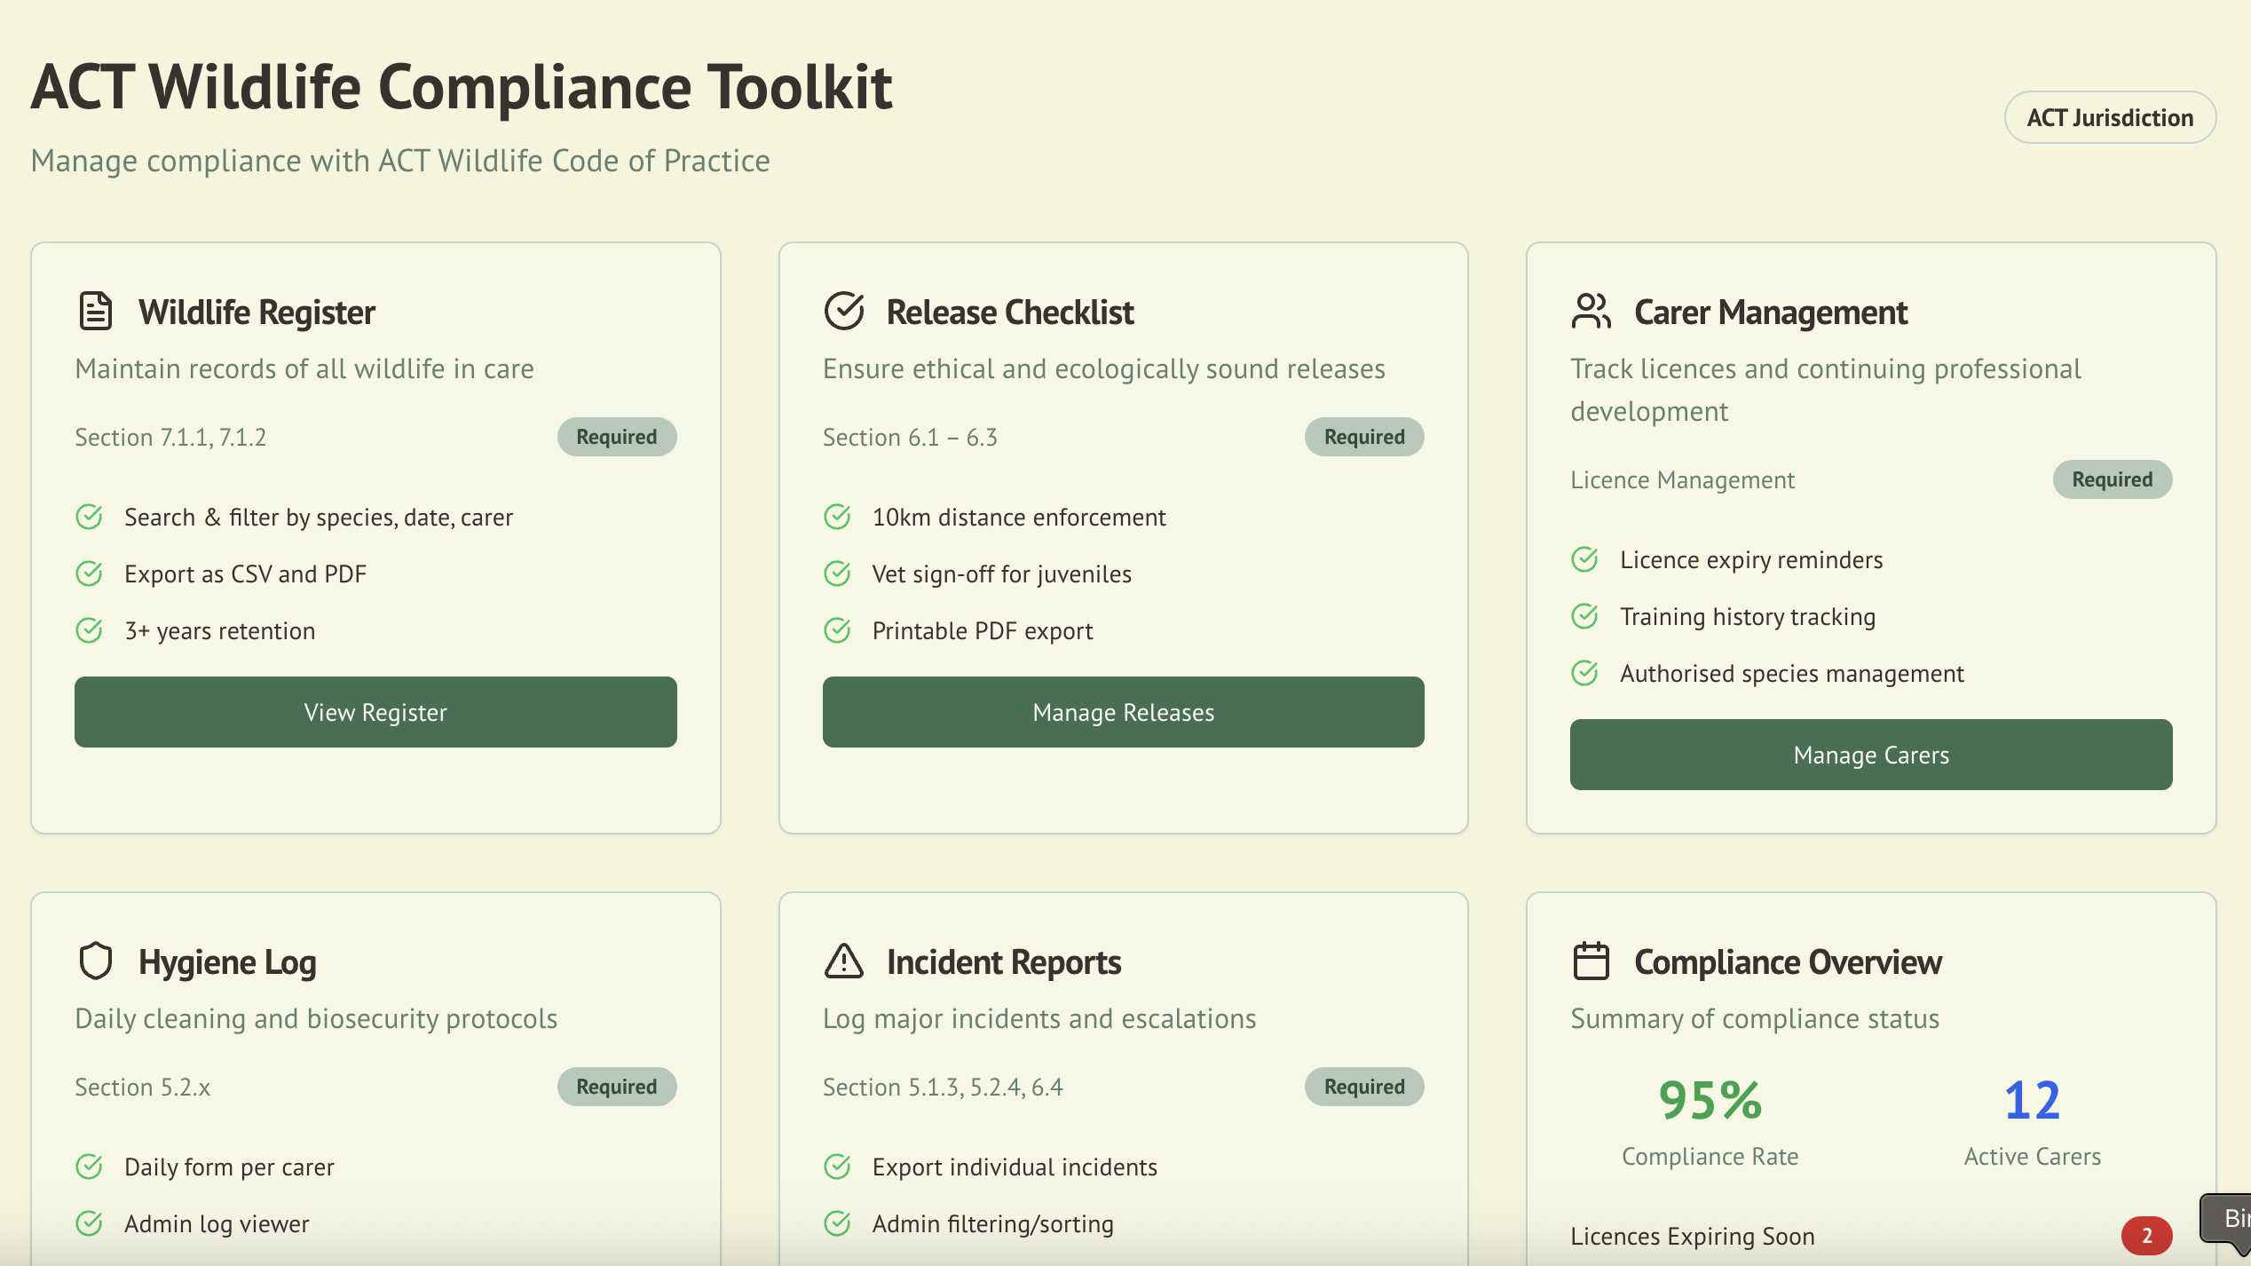Click the check icon next to Licence expiry reminders
The height and width of the screenshot is (1266, 2251).
[1585, 559]
